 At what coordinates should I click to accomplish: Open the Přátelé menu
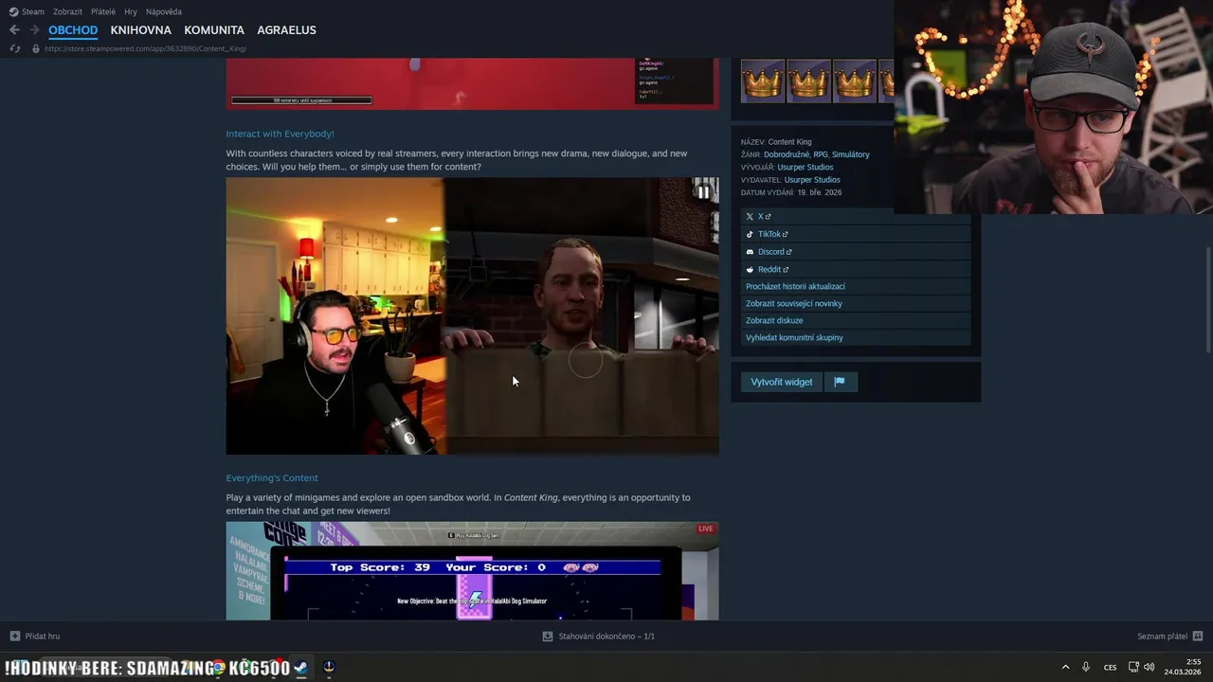pyautogui.click(x=103, y=11)
